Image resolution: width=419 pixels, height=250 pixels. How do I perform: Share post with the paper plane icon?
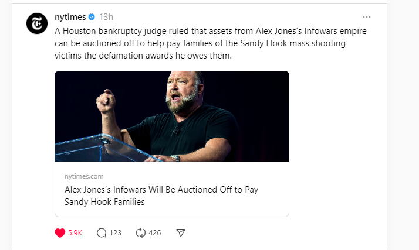pos(181,232)
